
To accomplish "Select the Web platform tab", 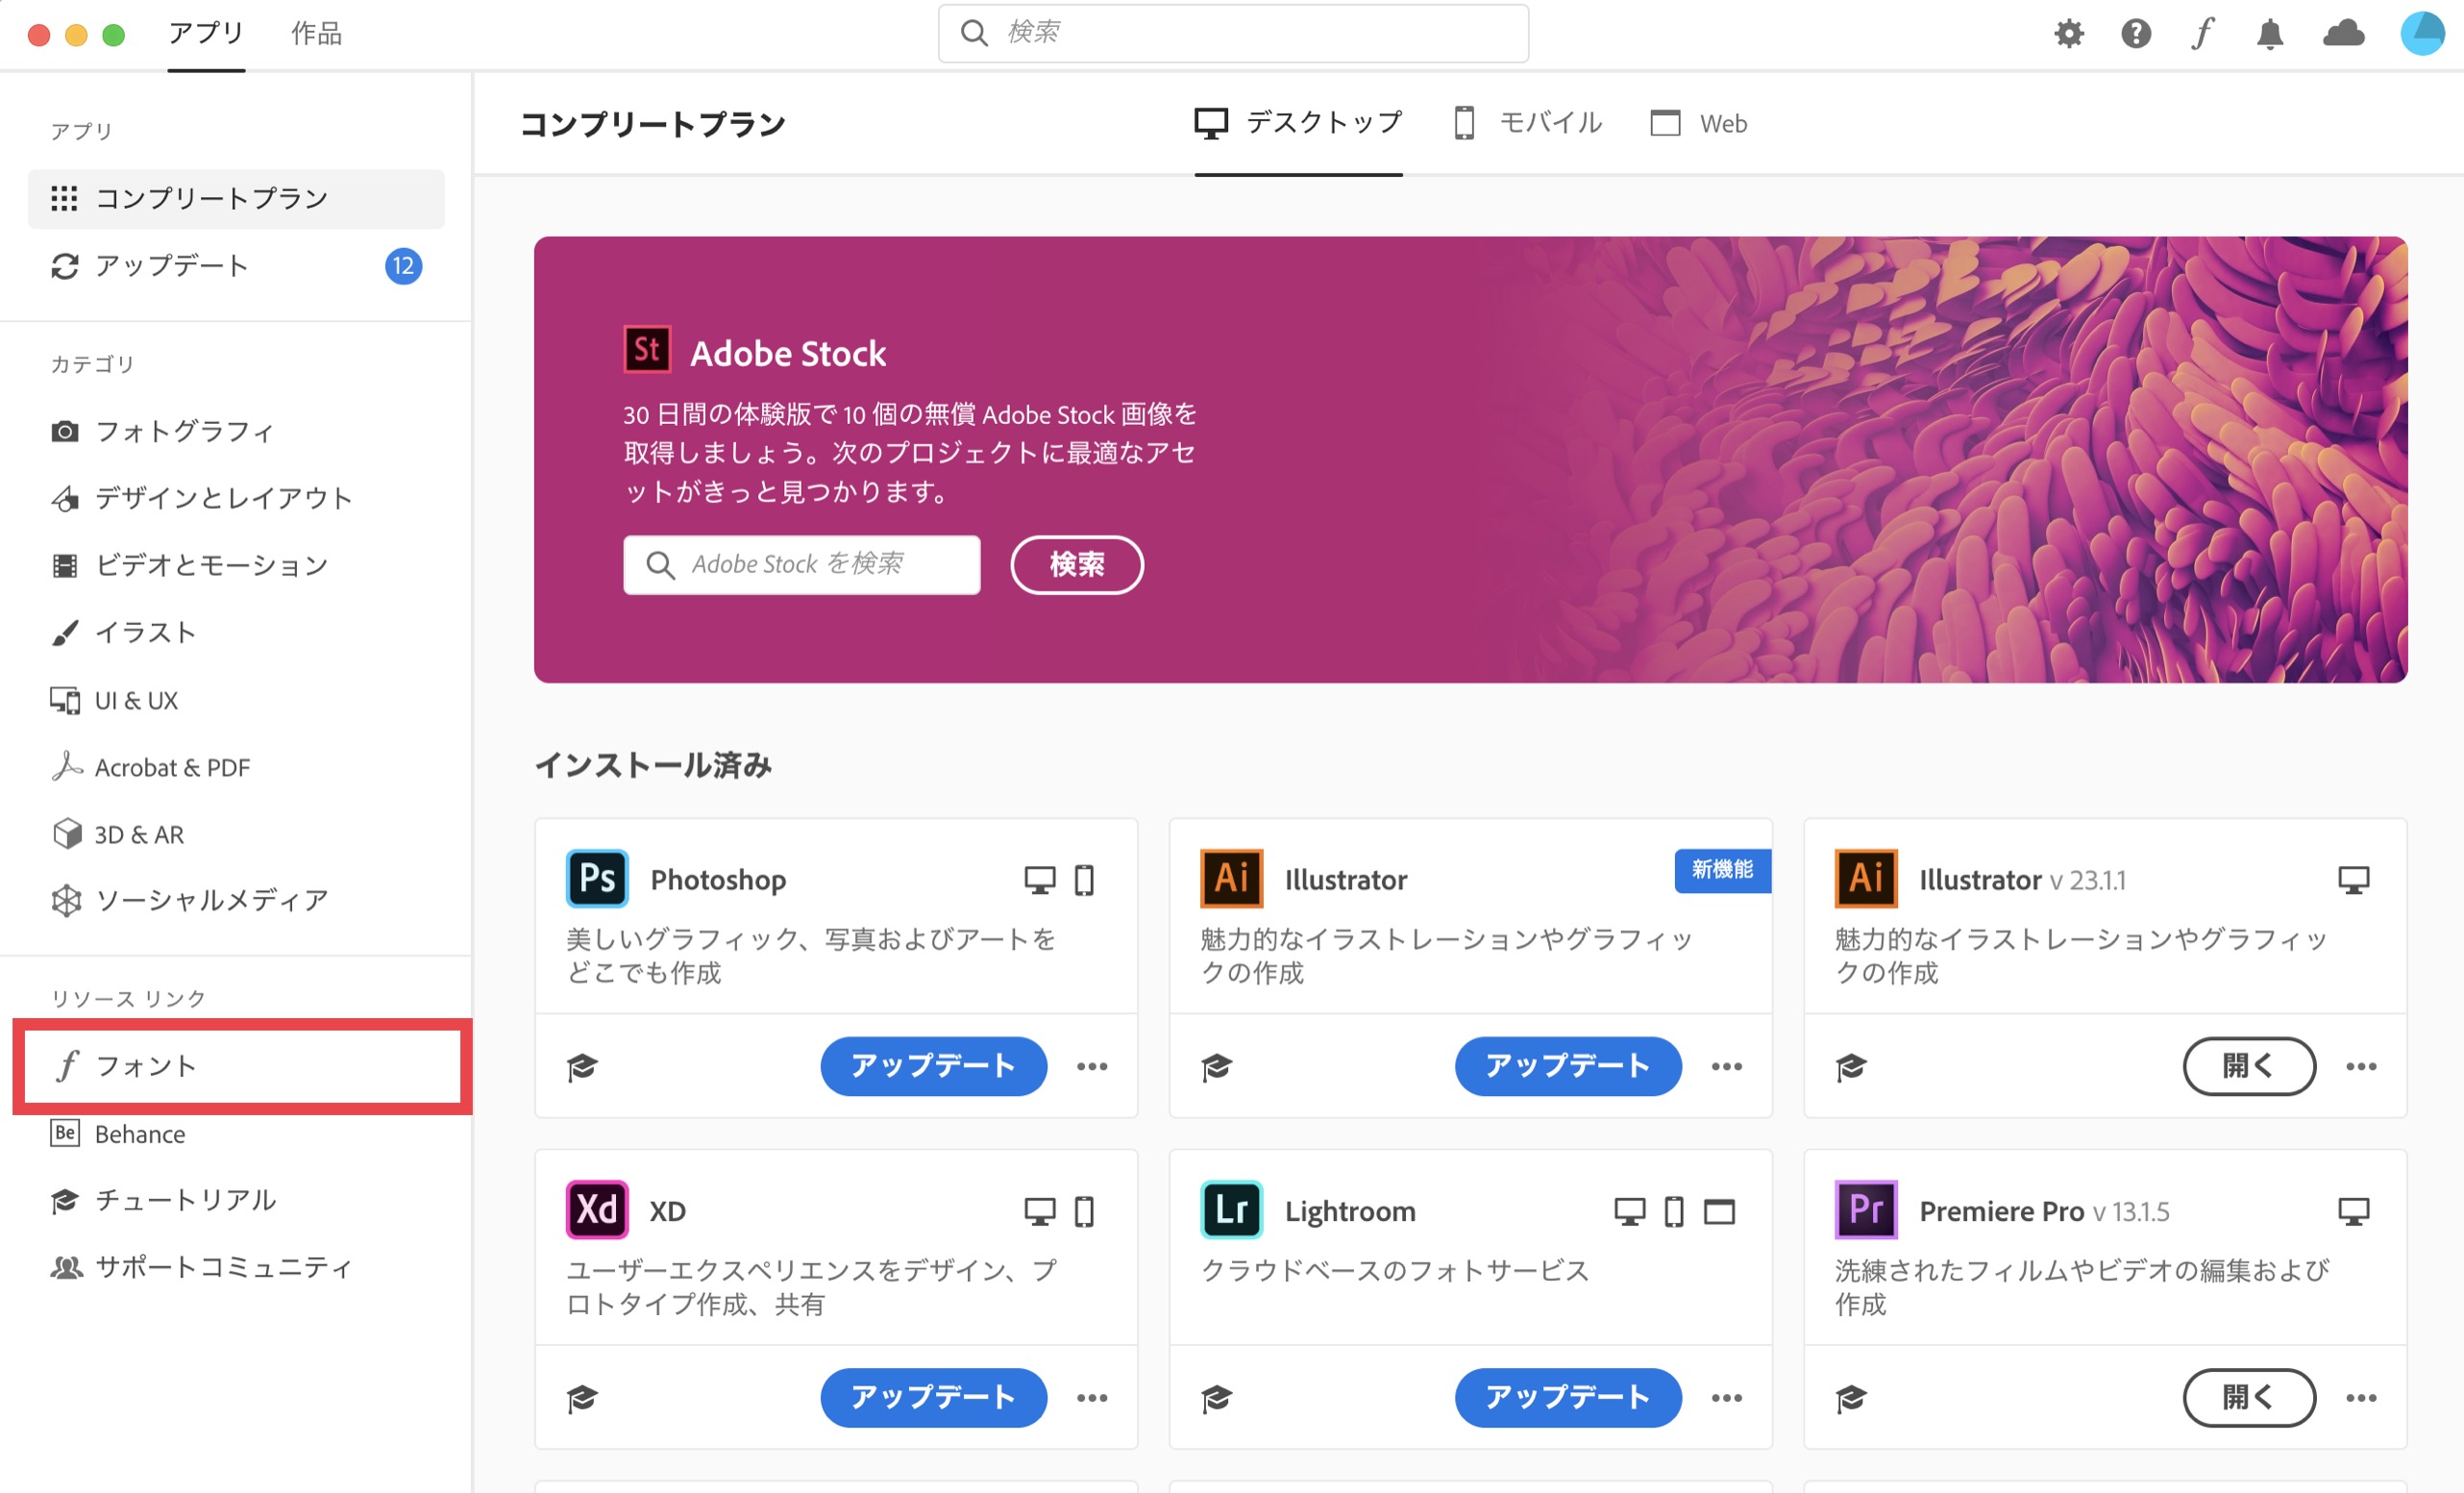I will [1699, 123].
